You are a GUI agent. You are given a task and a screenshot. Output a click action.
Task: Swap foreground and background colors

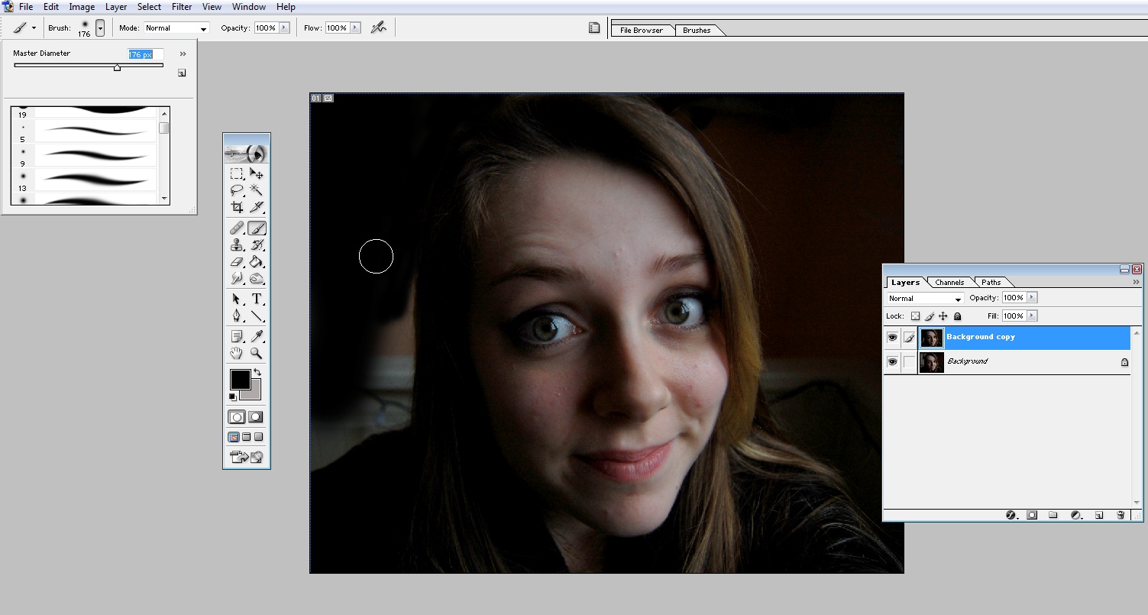257,373
